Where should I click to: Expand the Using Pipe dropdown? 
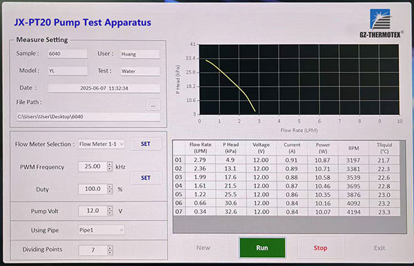click(101, 230)
